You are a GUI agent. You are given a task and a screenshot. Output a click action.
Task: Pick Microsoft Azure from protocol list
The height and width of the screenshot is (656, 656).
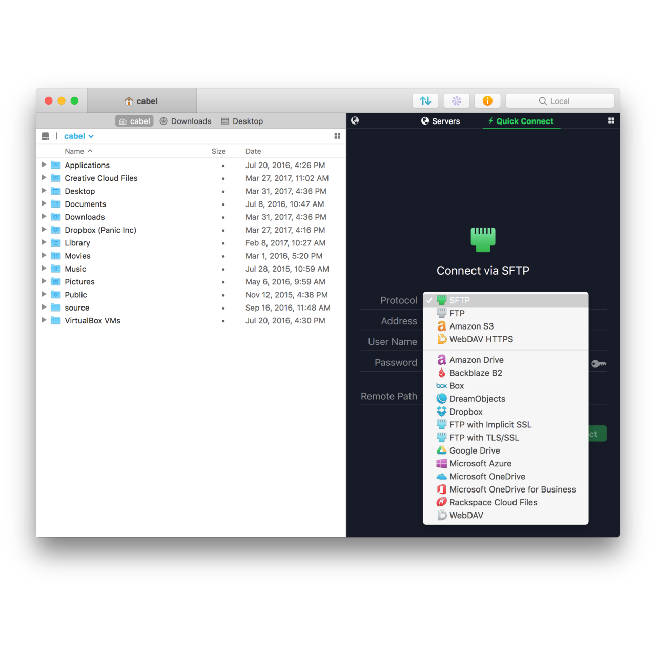tap(480, 463)
